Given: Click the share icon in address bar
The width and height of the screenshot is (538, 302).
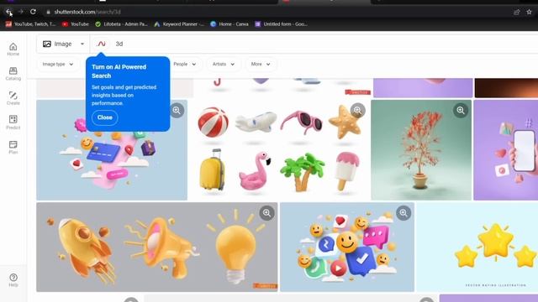Looking at the screenshot, I should [x=517, y=12].
